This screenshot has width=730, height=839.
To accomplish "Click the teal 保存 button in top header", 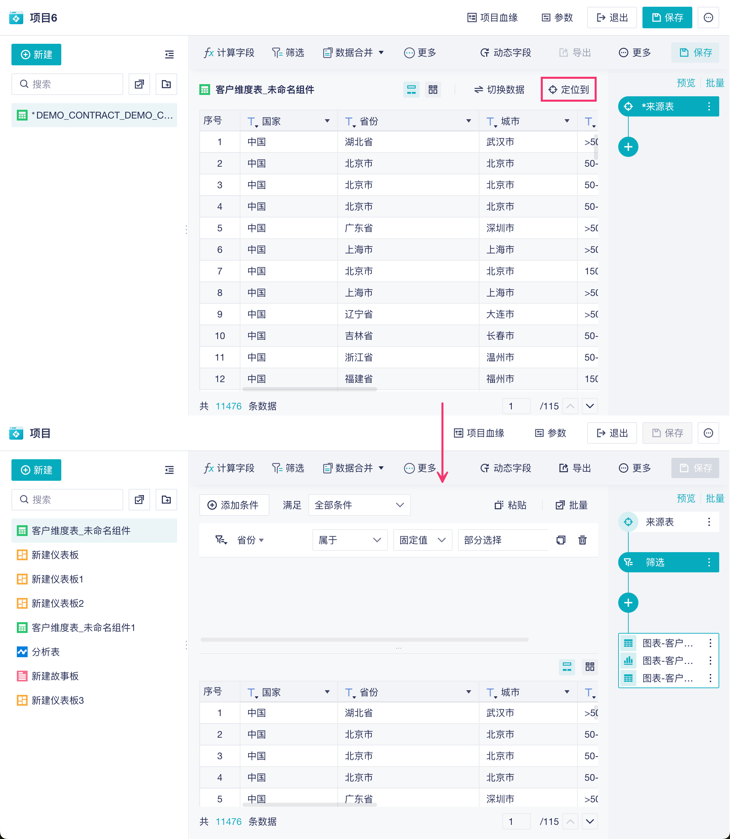I will [667, 18].
